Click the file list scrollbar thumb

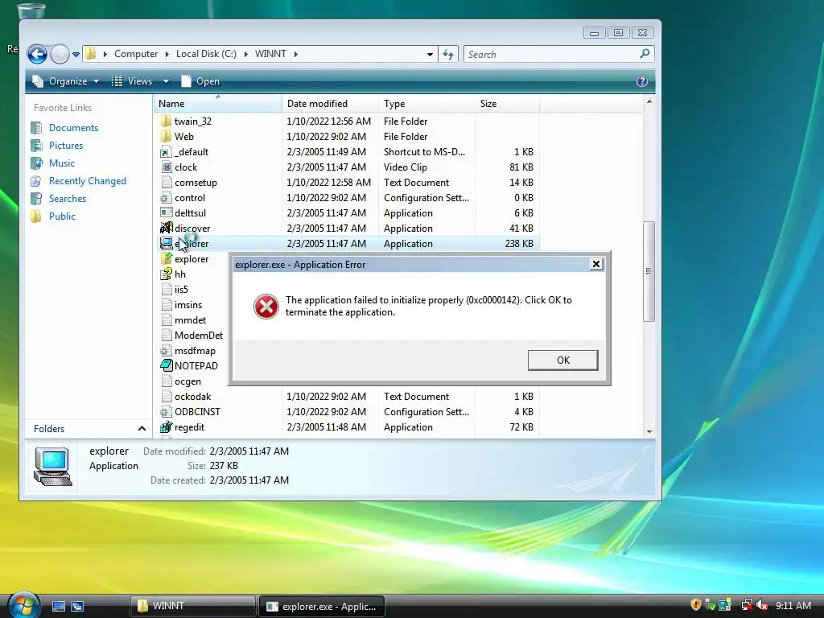[x=649, y=271]
